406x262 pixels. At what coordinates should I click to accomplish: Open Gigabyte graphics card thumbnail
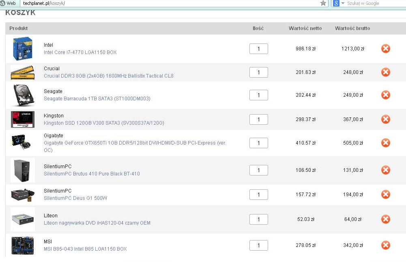pos(21,142)
